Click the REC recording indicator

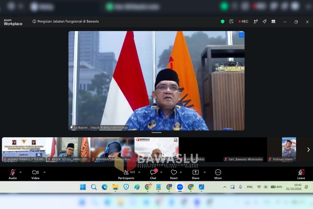pos(243,21)
